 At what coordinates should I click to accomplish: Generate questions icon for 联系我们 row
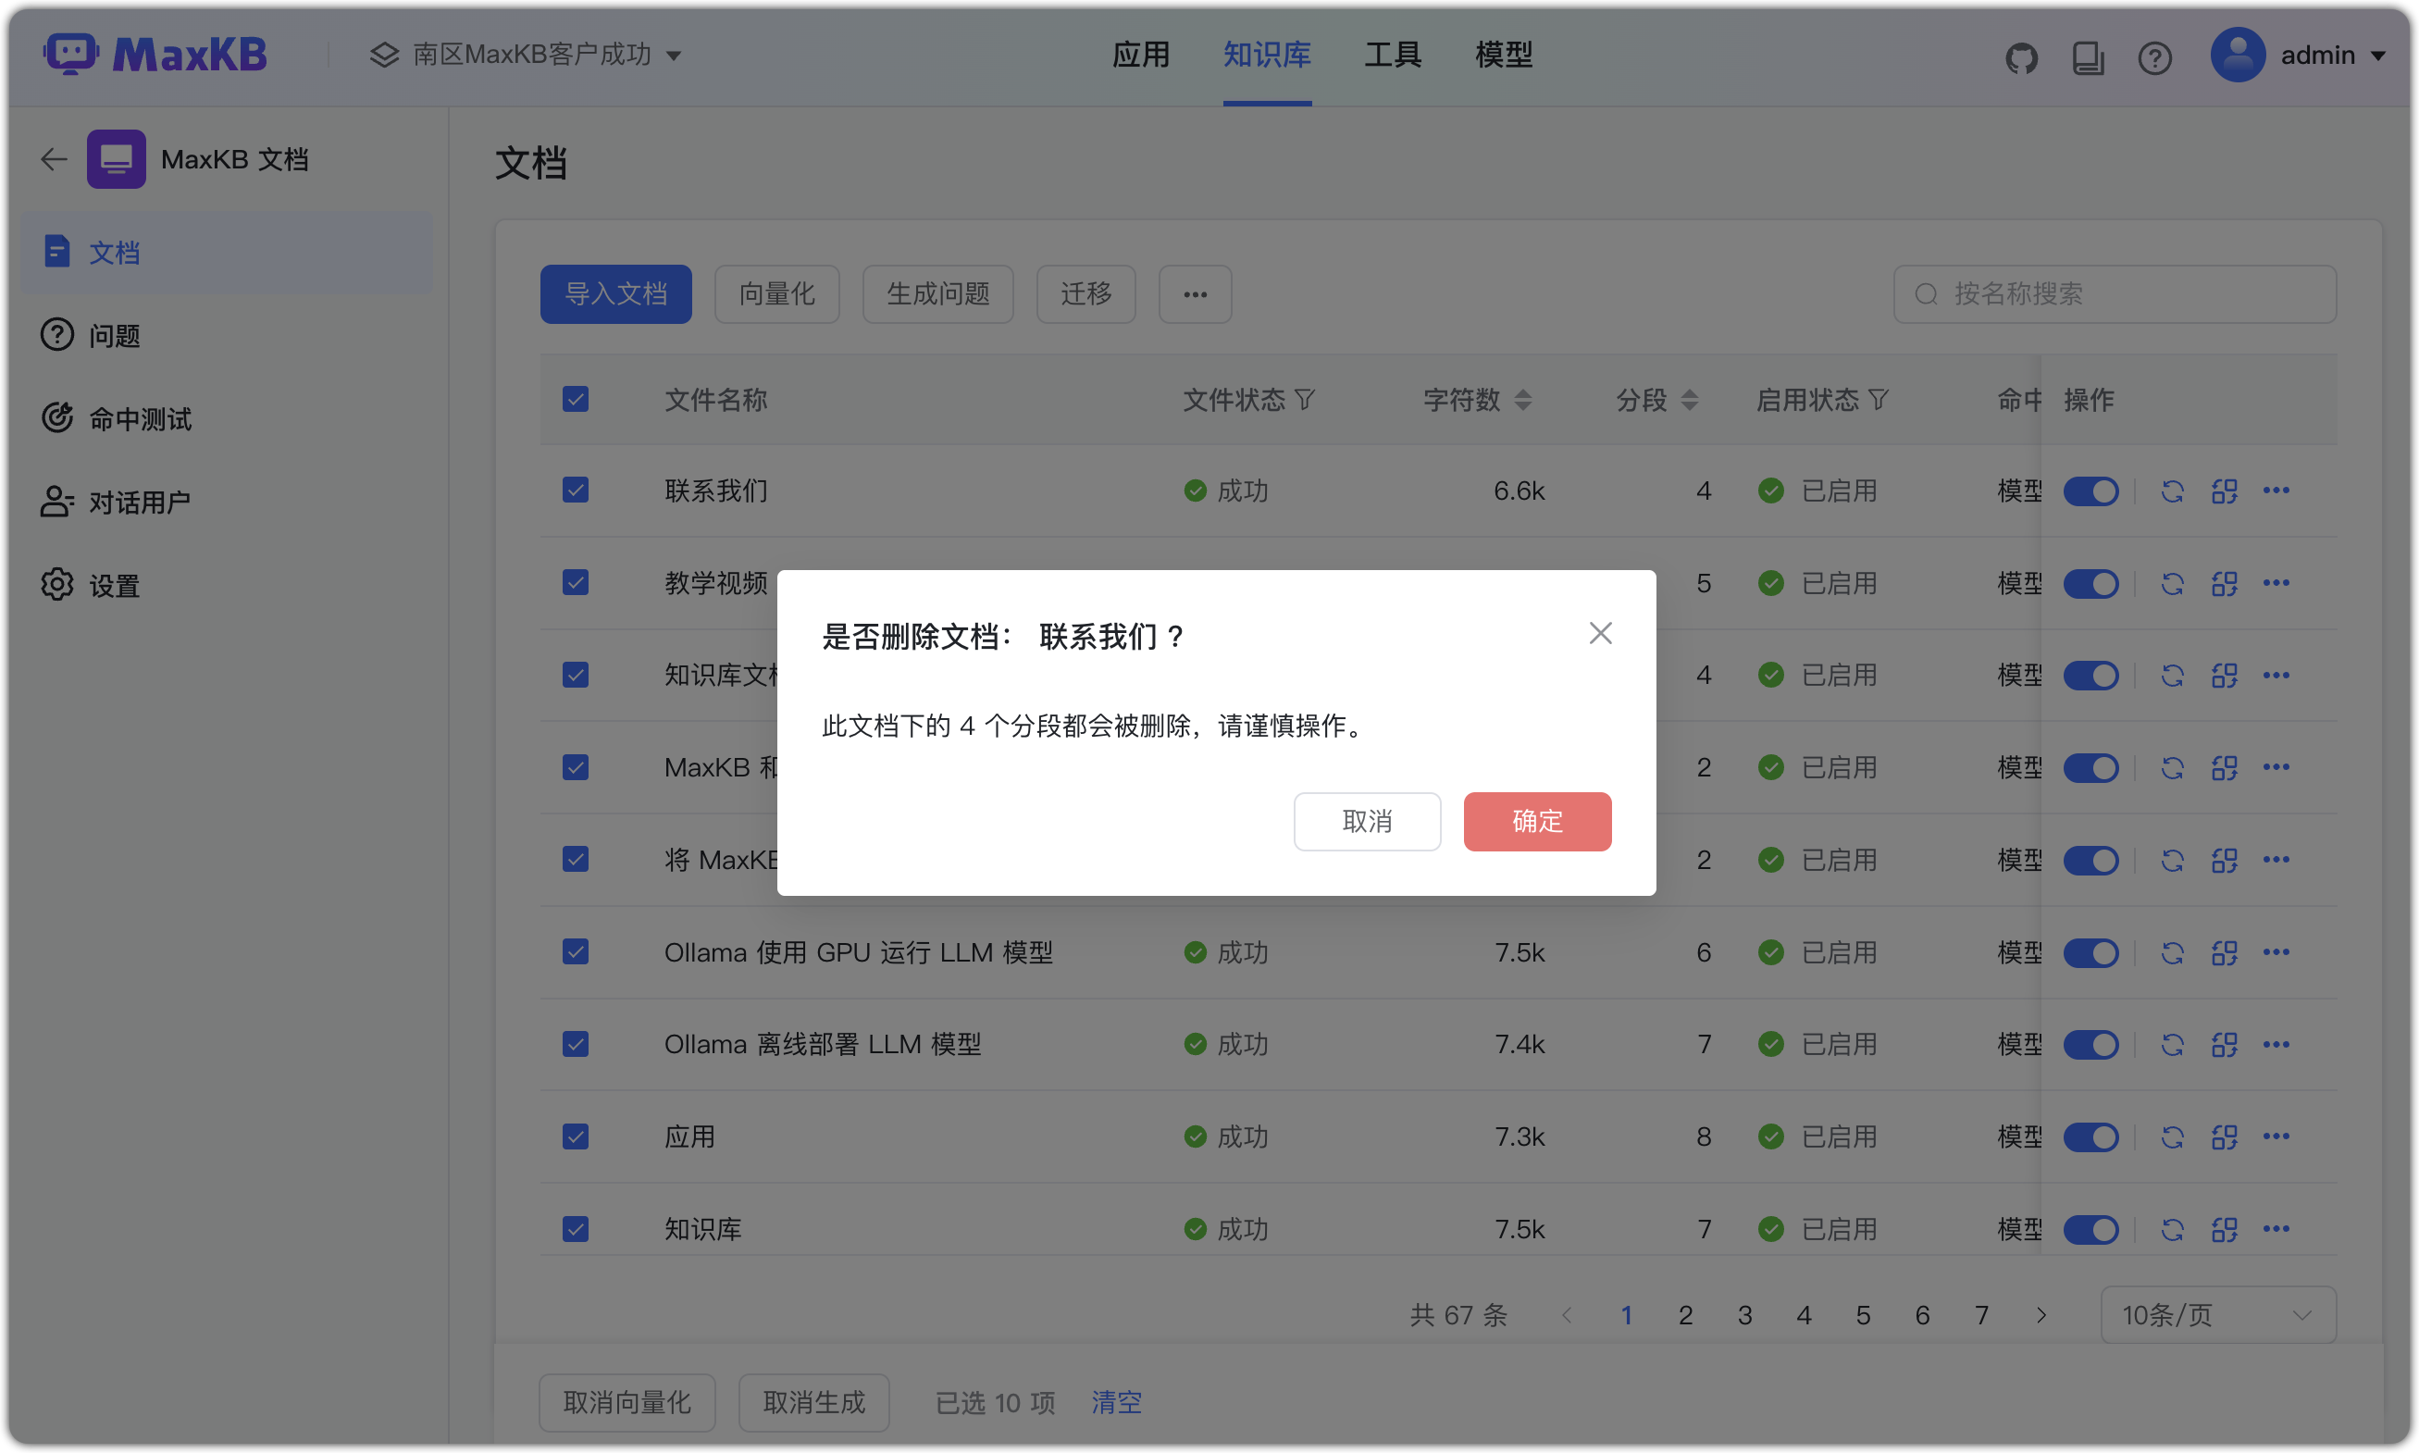pyautogui.click(x=2223, y=491)
